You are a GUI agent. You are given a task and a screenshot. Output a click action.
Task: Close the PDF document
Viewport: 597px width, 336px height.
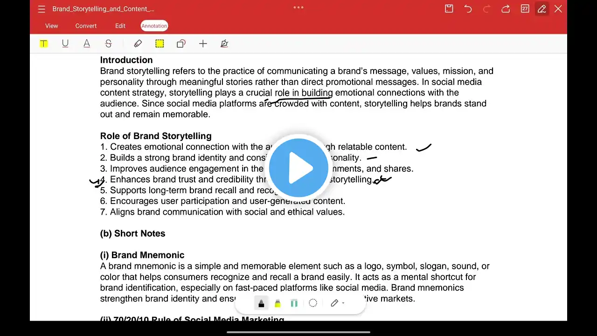pyautogui.click(x=558, y=8)
